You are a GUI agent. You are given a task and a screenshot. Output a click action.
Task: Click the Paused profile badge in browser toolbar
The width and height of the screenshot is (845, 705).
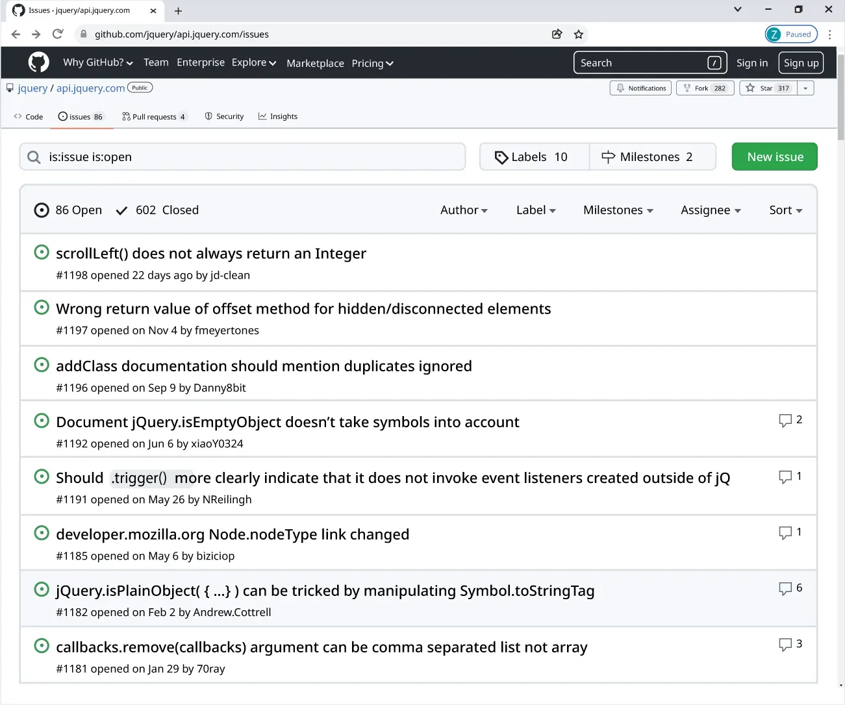pyautogui.click(x=791, y=34)
